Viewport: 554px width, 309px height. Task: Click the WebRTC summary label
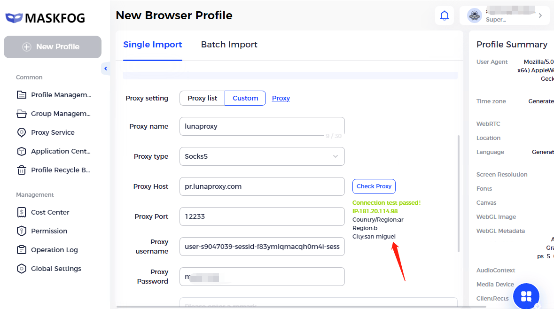[x=488, y=124]
